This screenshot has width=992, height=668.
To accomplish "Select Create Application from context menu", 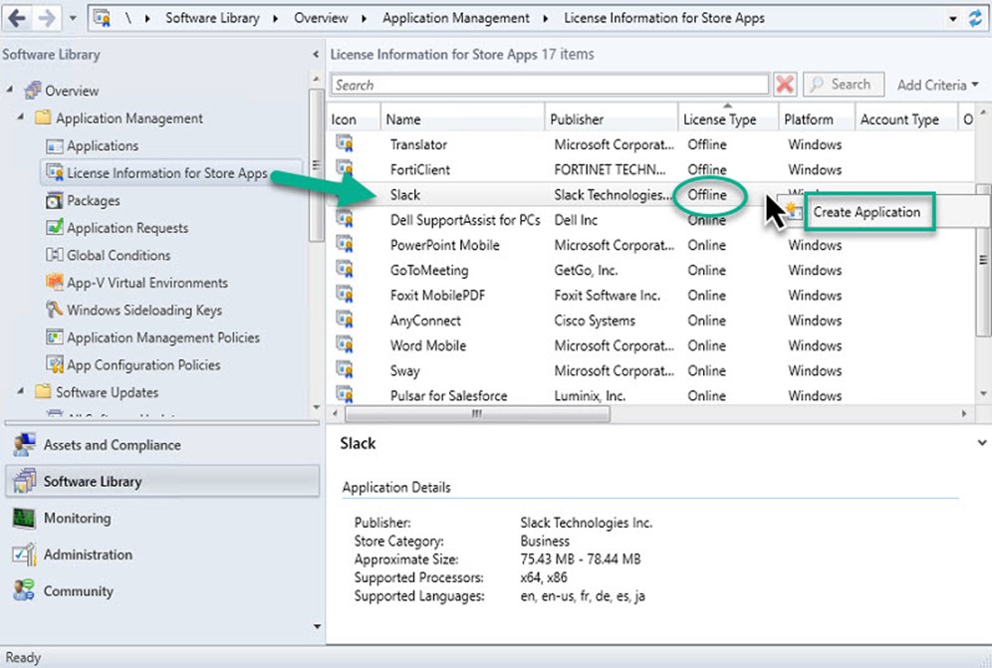I will click(x=866, y=212).
